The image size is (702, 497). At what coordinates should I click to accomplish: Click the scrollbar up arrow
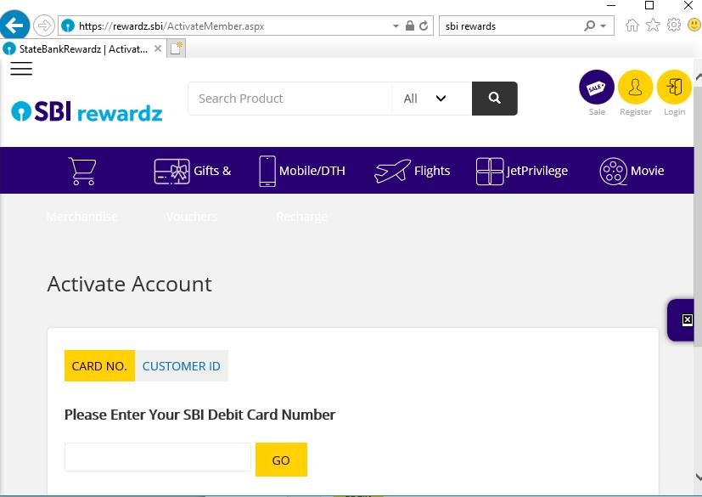coord(698,76)
